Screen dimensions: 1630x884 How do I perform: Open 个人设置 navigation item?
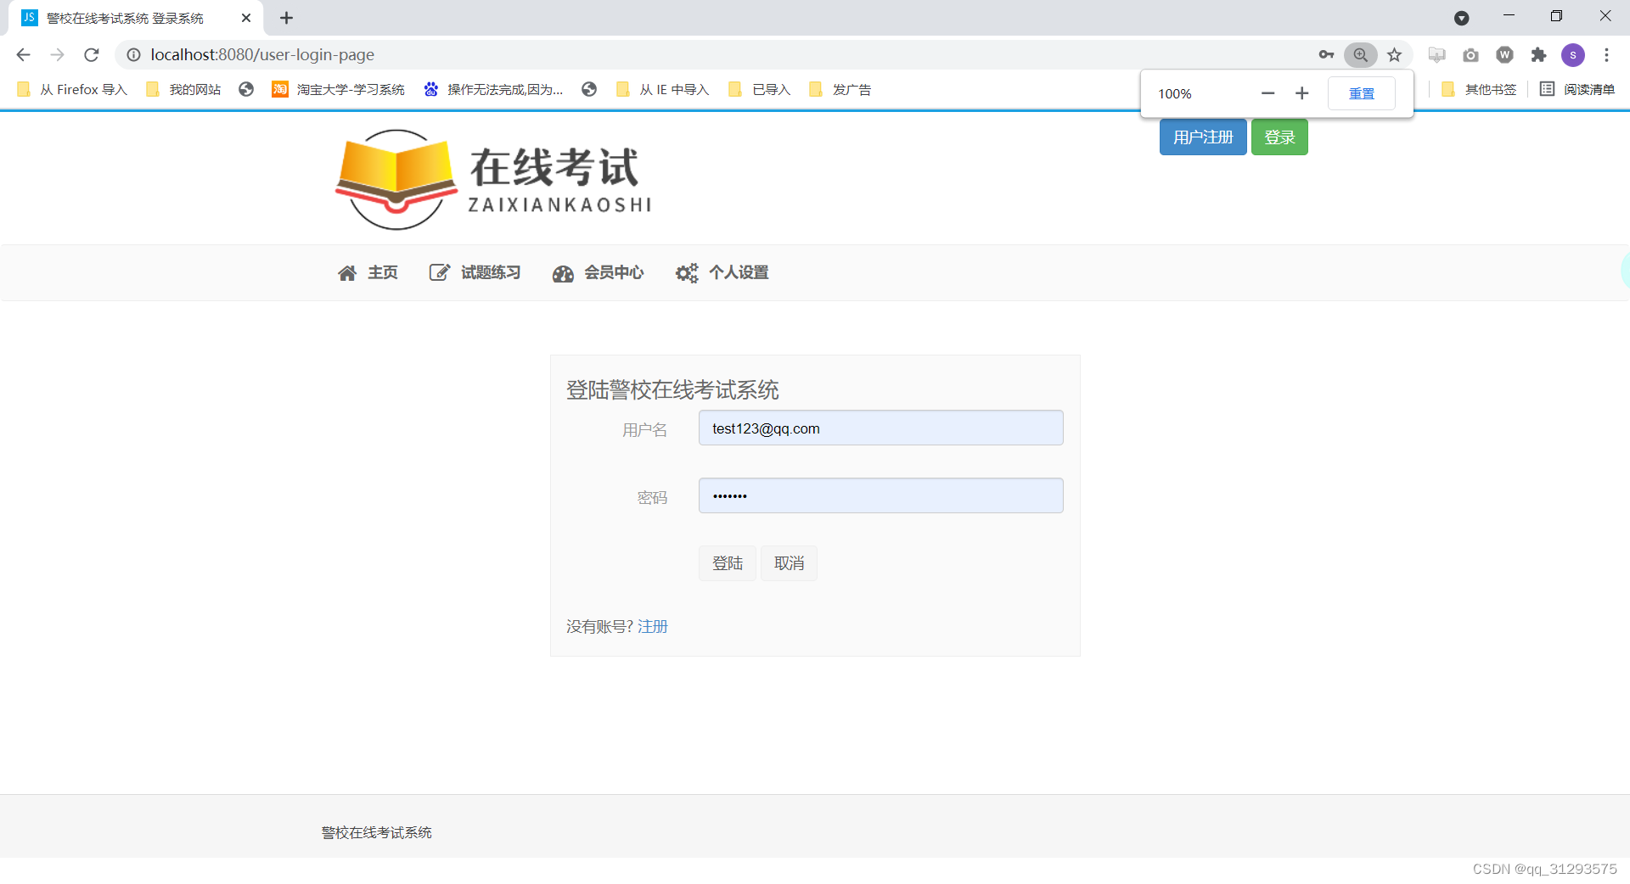point(722,273)
